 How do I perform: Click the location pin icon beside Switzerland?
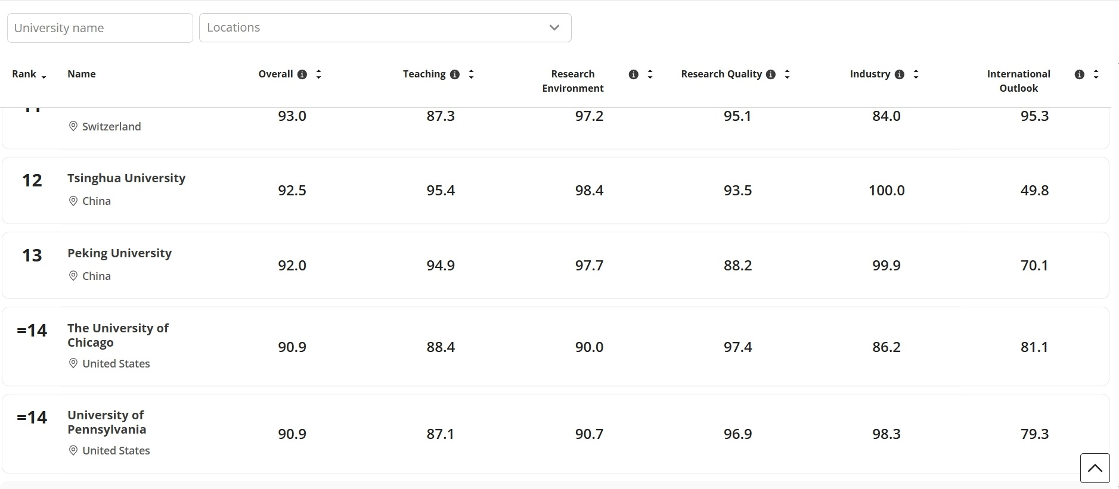[73, 126]
